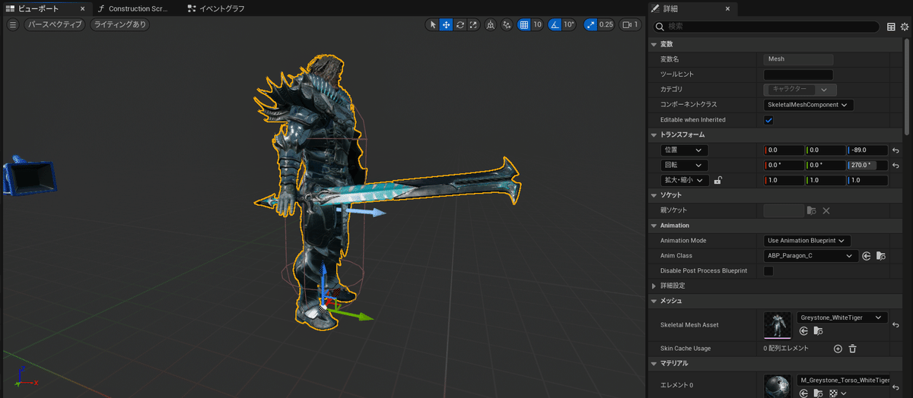The width and height of the screenshot is (913, 398).
Task: Use selected asset for material Element 0
Action: tap(804, 393)
